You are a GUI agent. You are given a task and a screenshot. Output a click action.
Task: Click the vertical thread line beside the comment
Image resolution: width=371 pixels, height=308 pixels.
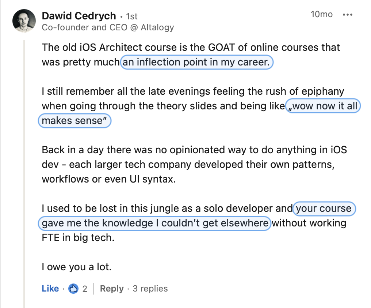click(x=24, y=174)
